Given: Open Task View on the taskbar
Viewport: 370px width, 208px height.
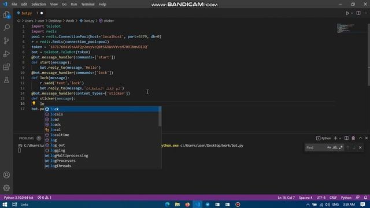Looking at the screenshot, I should coord(14,205).
